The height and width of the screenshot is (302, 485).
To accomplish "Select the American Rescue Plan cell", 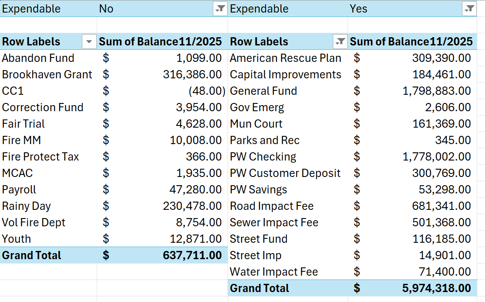I will pos(285,58).
